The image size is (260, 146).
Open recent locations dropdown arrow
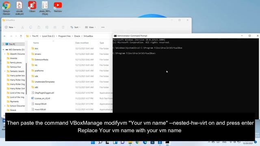[16, 36]
